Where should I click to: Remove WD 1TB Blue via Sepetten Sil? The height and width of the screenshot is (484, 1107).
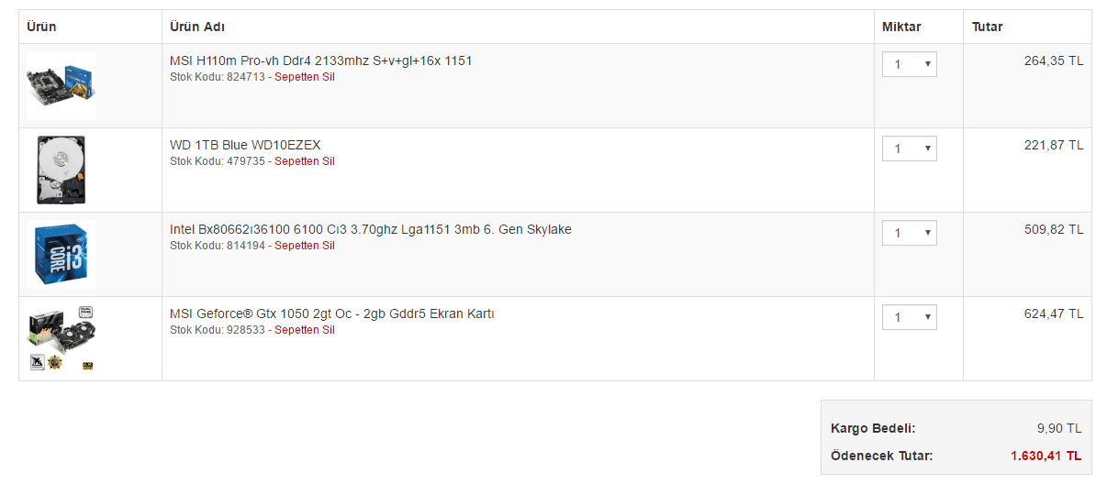305,161
